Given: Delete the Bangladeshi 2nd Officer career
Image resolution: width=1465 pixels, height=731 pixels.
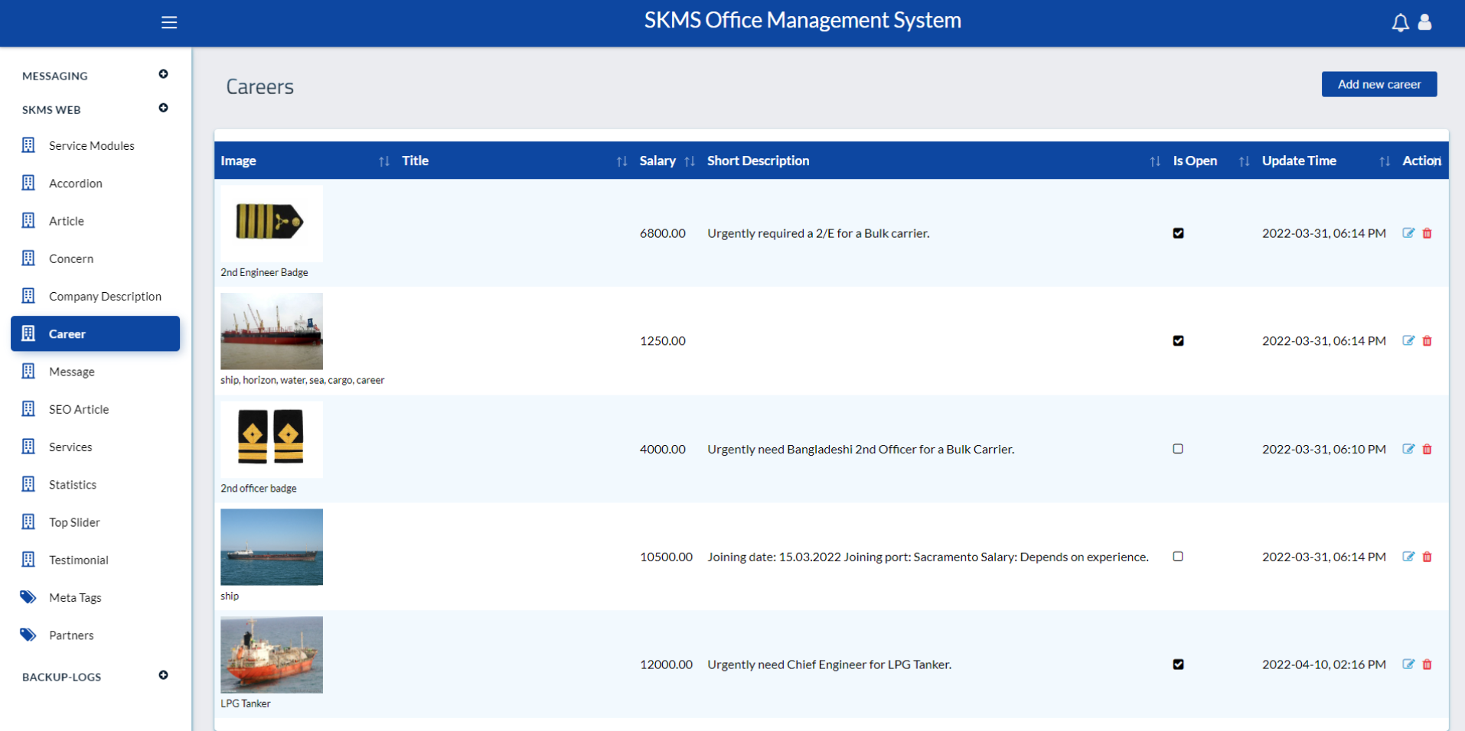Looking at the screenshot, I should click(1427, 449).
